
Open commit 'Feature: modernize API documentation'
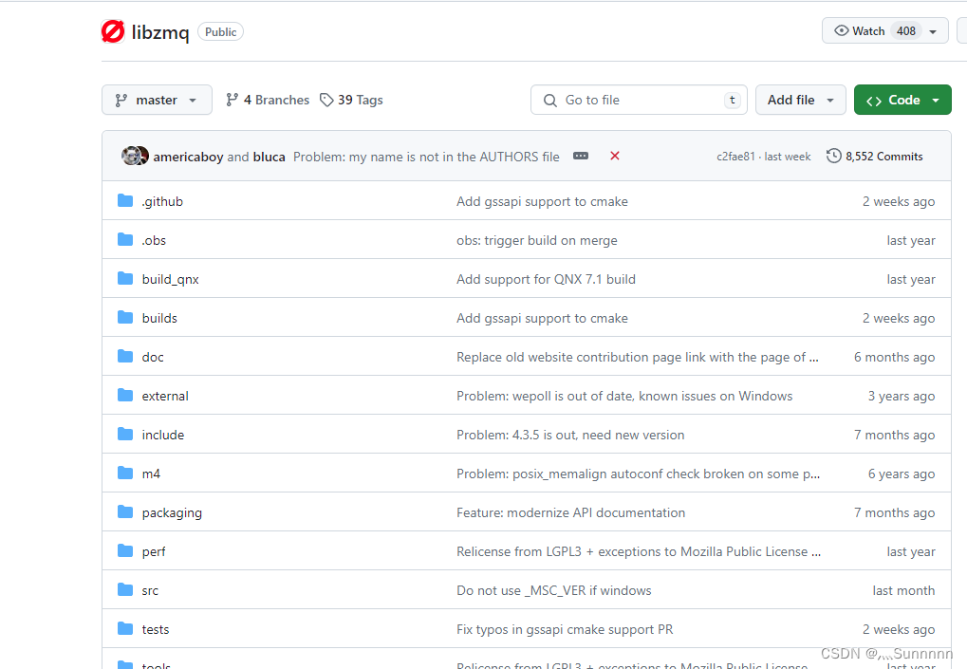pos(570,512)
